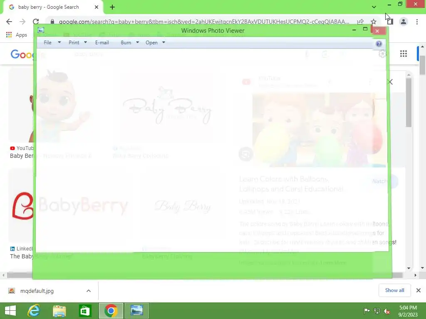Click the Photo Viewer title bar app icon
426x319 pixels.
click(x=41, y=30)
